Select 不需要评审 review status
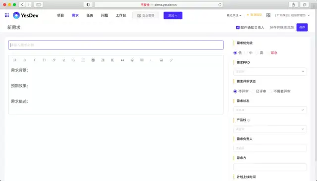317x181 pixels. [x=270, y=91]
